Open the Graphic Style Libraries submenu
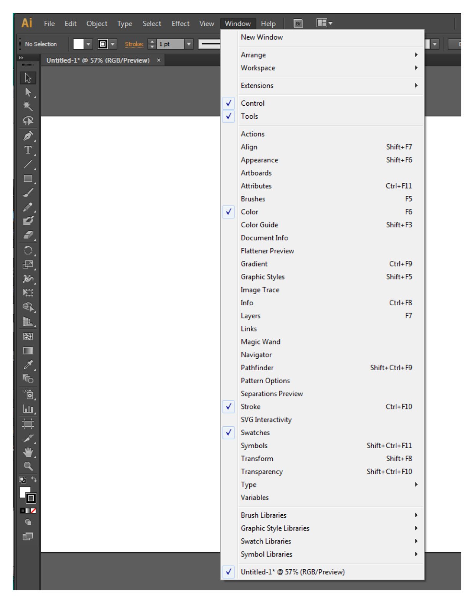Viewport: 474px width, 603px height. point(323,528)
